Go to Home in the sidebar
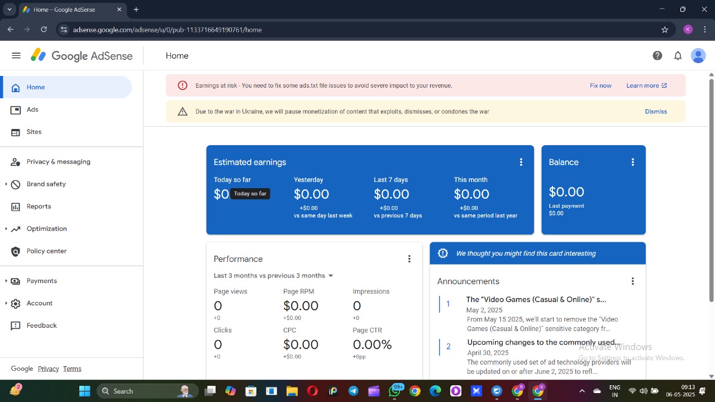 [67, 87]
